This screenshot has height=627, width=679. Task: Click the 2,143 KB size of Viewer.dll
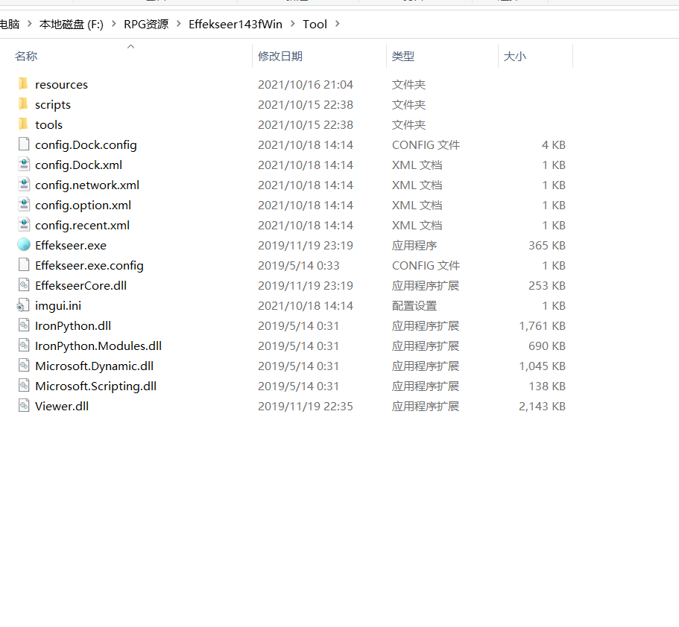pos(542,407)
